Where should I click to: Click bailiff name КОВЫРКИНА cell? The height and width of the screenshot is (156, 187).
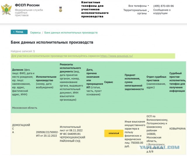[x=177, y=129]
